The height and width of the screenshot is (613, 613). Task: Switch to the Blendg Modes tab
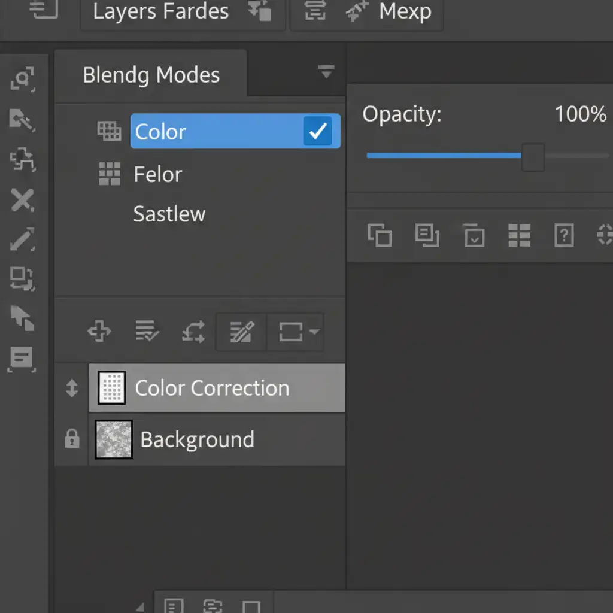[x=151, y=75]
